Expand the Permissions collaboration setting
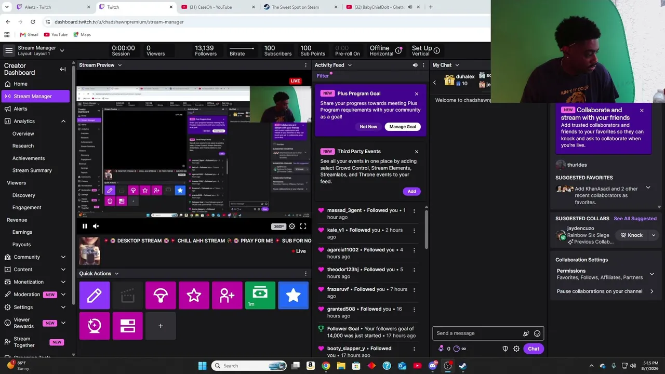This screenshot has height=374, width=665. click(x=651, y=274)
